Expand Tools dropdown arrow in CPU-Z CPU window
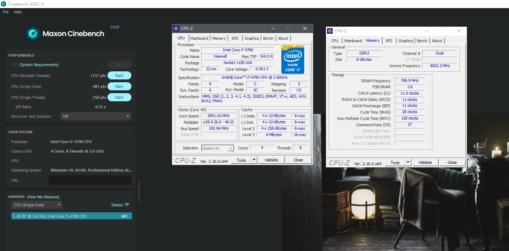509x251 pixels. pos(254,160)
